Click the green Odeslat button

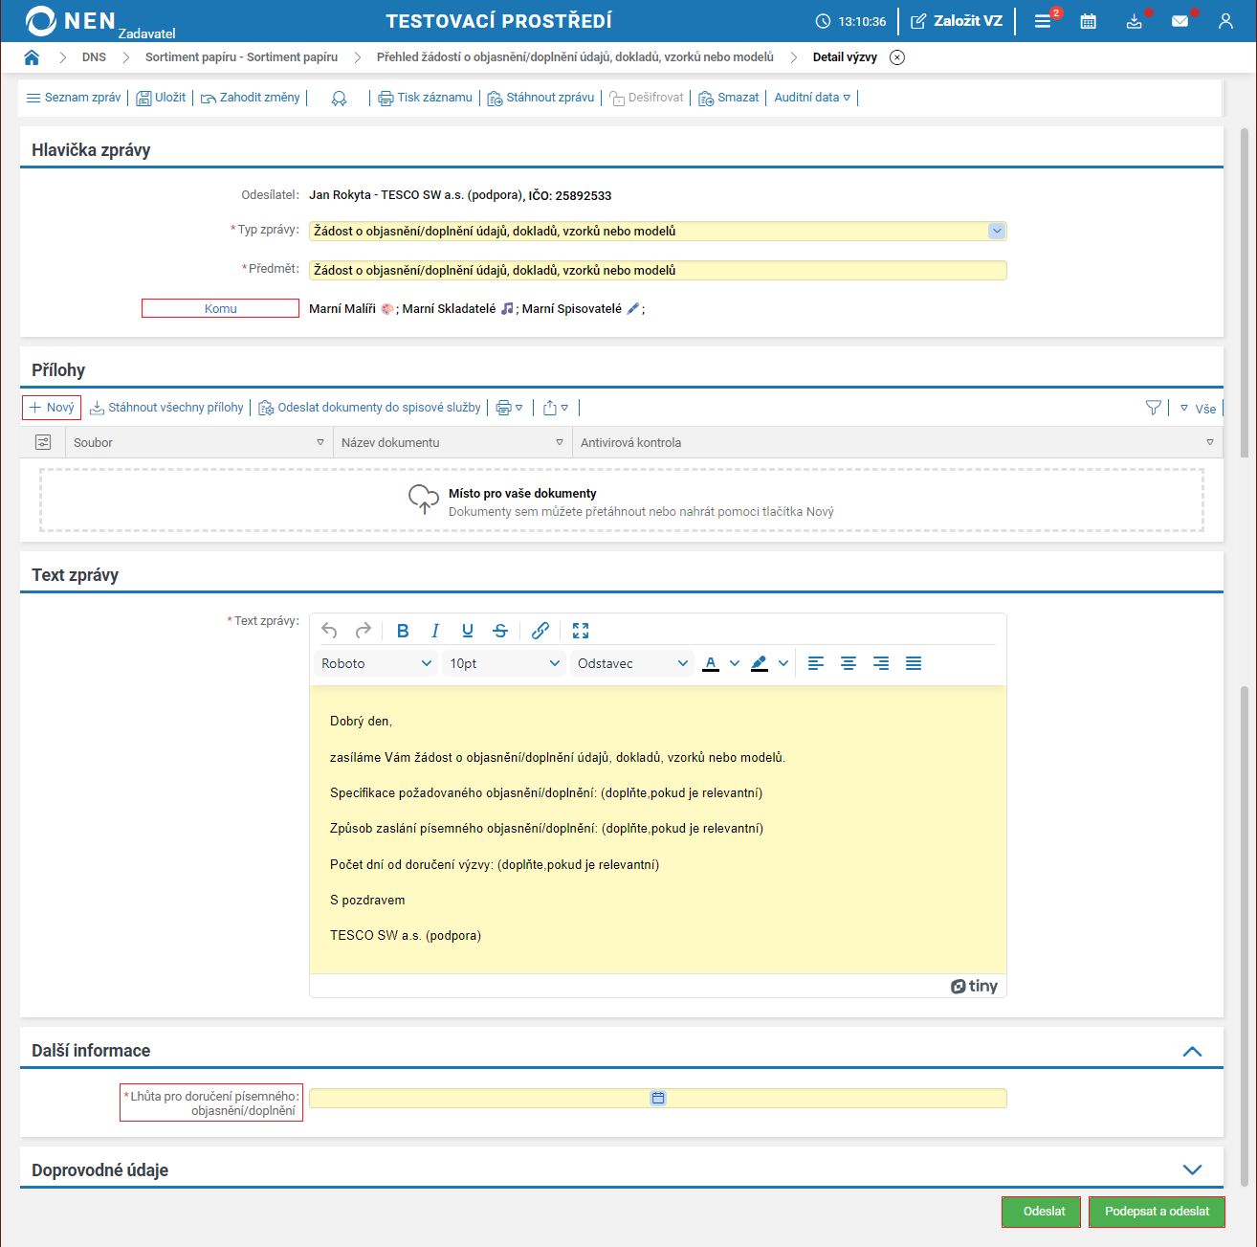(1041, 1212)
